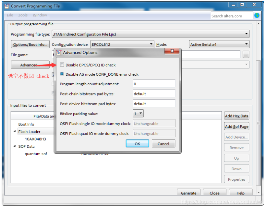Screen dimensions: 266x208
Task: Click the Help button
Action: 240,193
